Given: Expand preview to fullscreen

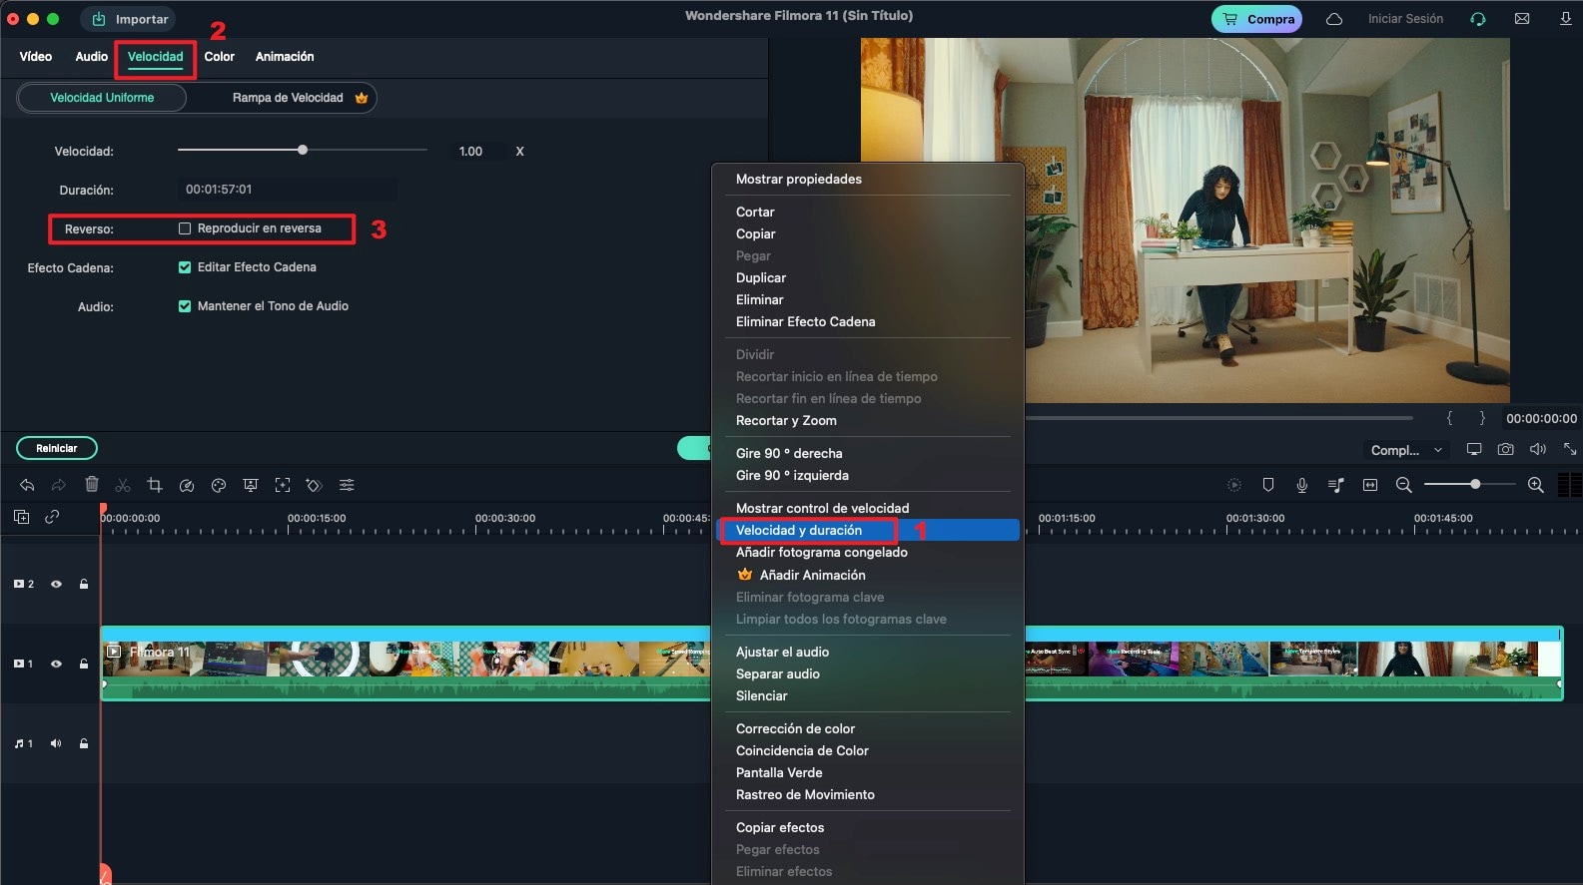Looking at the screenshot, I should point(1570,450).
